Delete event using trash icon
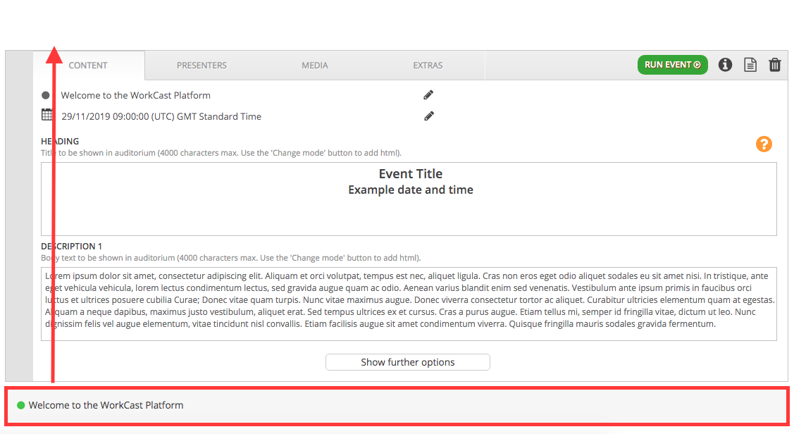The height and width of the screenshot is (434, 794). 775,65
